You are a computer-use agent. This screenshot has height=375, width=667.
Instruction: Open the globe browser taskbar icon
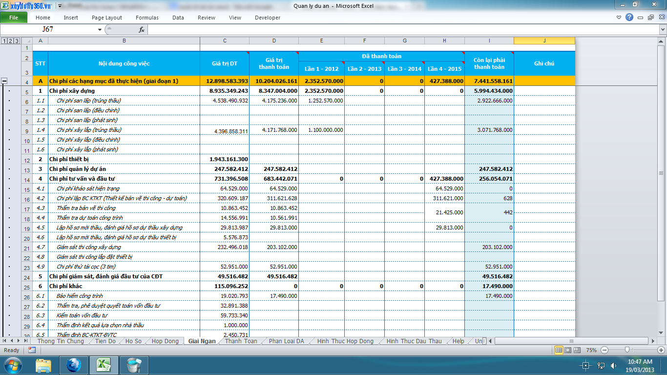click(x=74, y=365)
